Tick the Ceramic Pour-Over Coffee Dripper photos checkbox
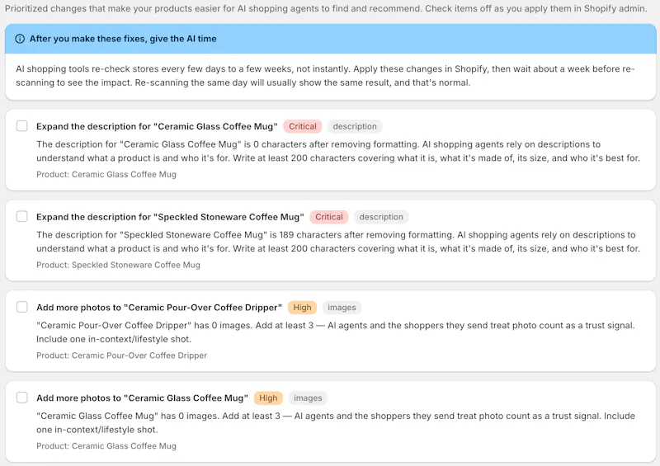 tap(22, 307)
